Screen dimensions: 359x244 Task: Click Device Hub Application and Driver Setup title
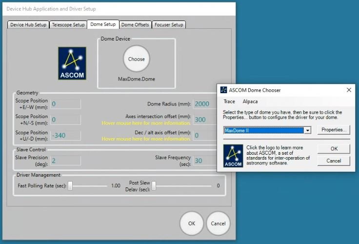(51, 9)
